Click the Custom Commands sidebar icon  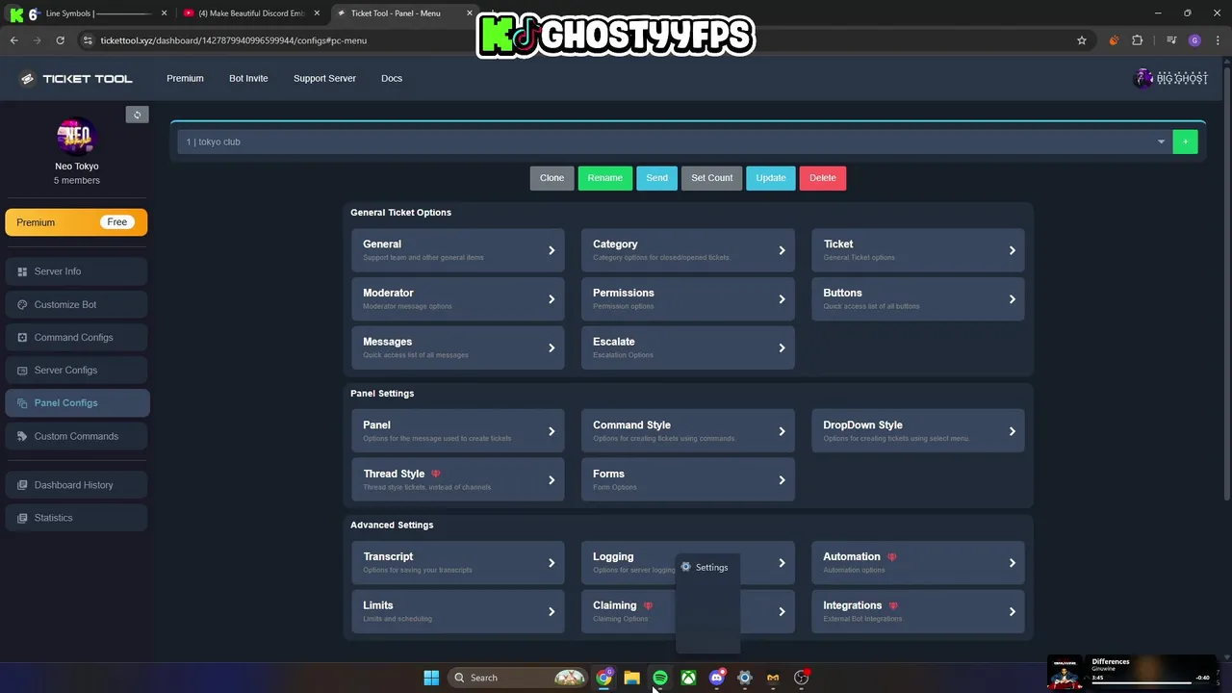pos(22,436)
